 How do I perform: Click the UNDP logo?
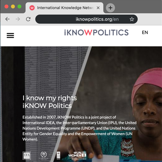58,155
